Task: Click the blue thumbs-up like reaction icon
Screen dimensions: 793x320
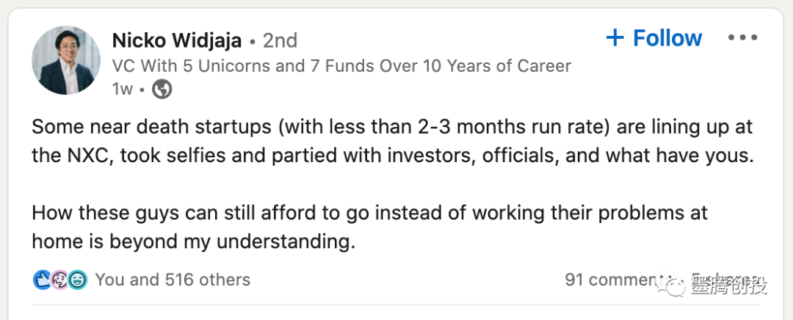Action: pyautogui.click(x=41, y=280)
